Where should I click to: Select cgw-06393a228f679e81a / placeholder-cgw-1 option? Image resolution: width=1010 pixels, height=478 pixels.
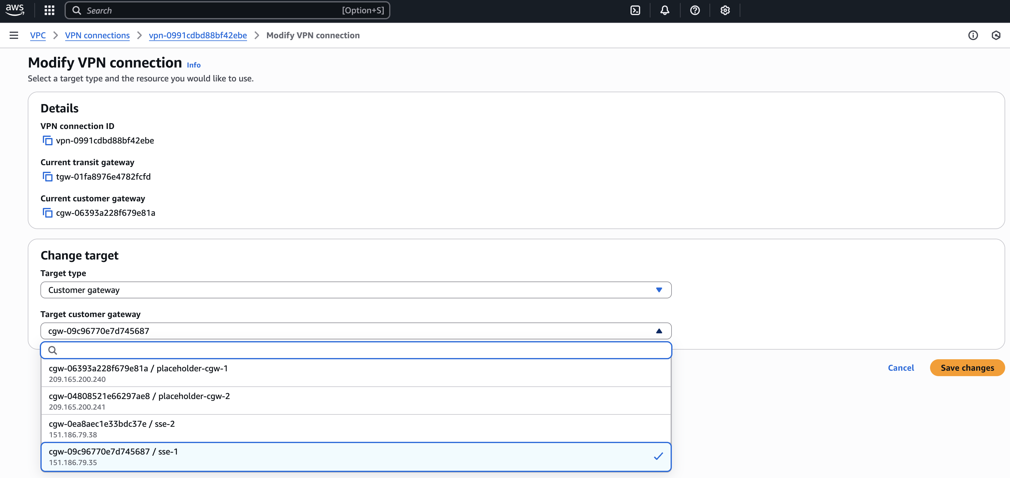[x=356, y=373]
